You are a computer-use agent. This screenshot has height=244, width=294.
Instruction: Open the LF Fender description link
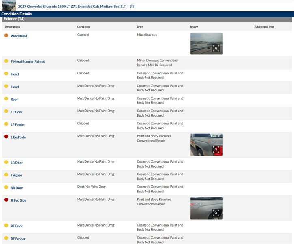(x=17, y=125)
